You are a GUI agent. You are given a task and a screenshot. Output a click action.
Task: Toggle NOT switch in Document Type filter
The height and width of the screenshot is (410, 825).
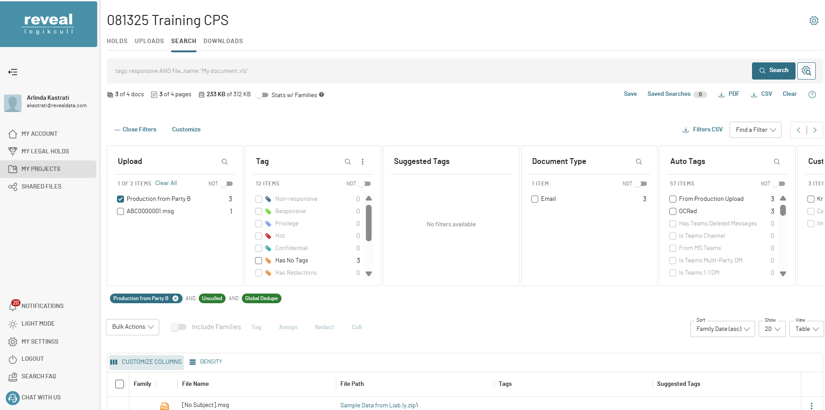coord(641,184)
